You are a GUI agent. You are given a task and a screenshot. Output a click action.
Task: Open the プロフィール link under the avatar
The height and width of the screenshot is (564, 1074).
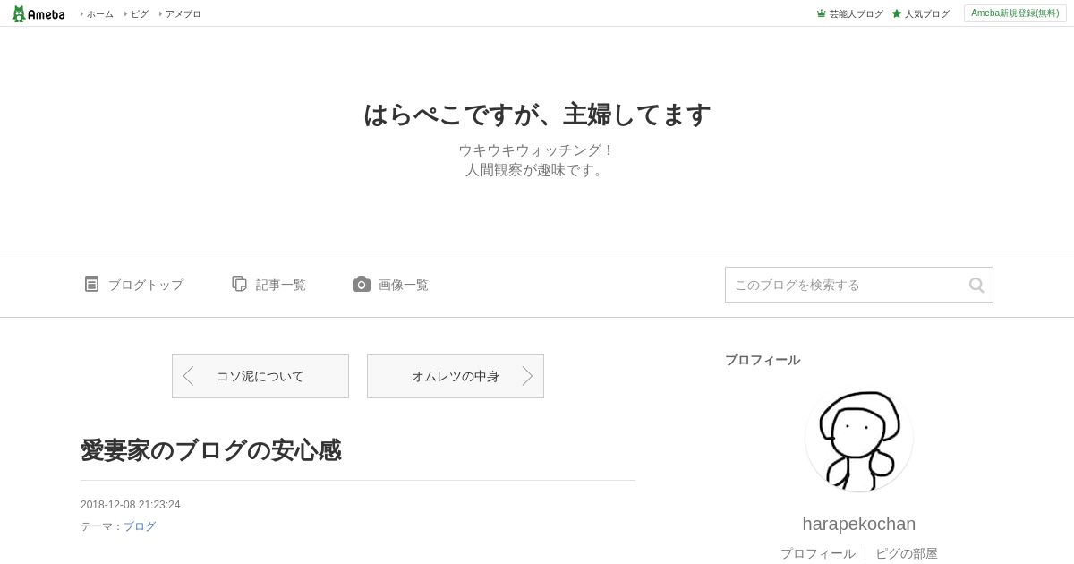[x=818, y=553]
